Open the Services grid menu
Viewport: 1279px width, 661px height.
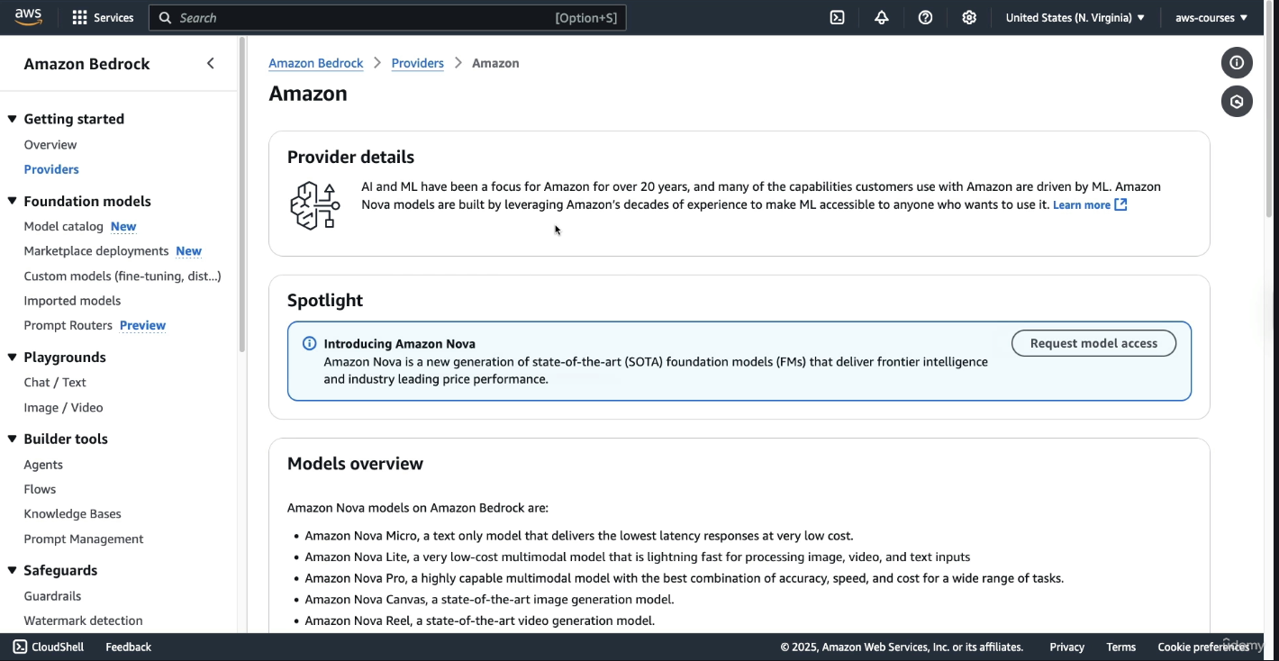point(103,17)
